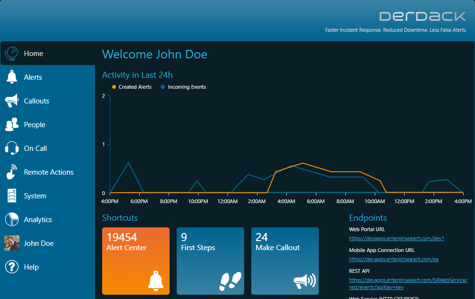Go to Callouts section

click(x=47, y=101)
